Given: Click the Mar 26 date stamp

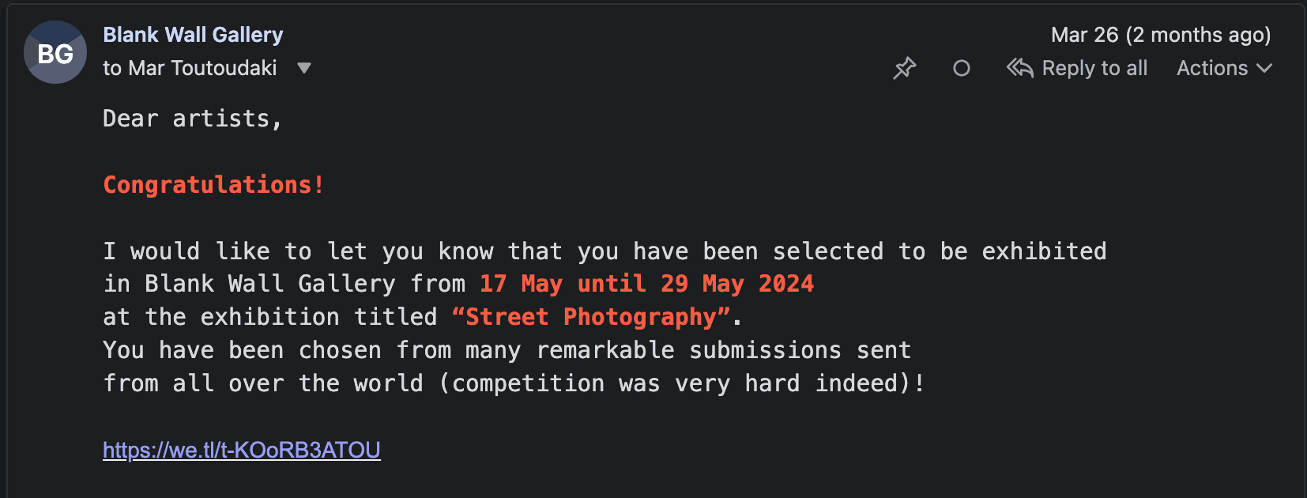Looking at the screenshot, I should pos(1160,35).
